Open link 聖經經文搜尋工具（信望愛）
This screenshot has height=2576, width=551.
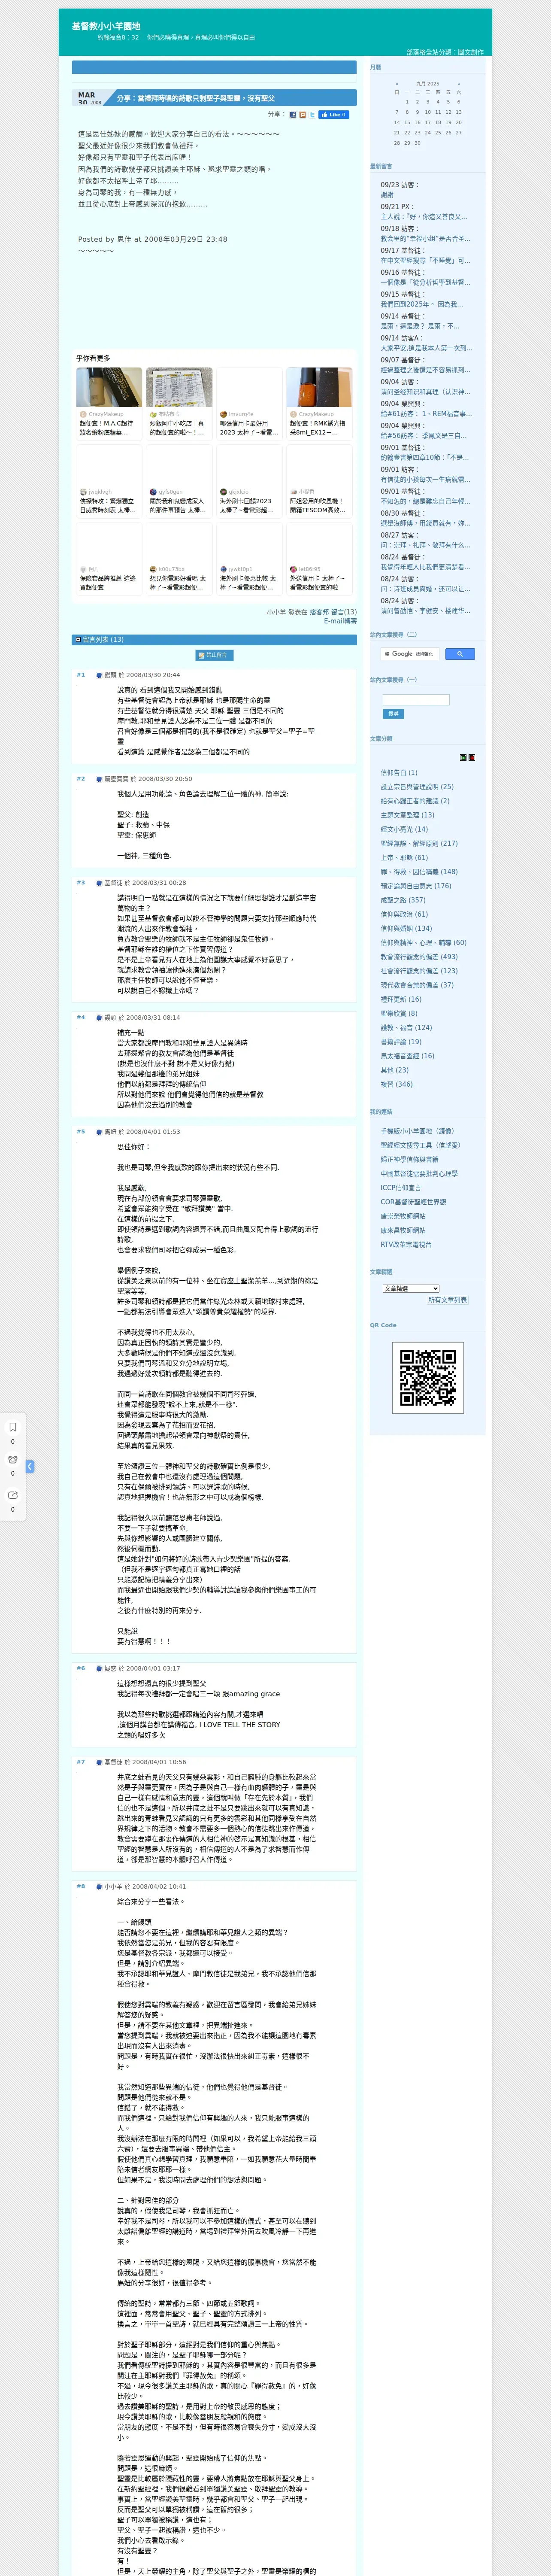[x=421, y=1146]
